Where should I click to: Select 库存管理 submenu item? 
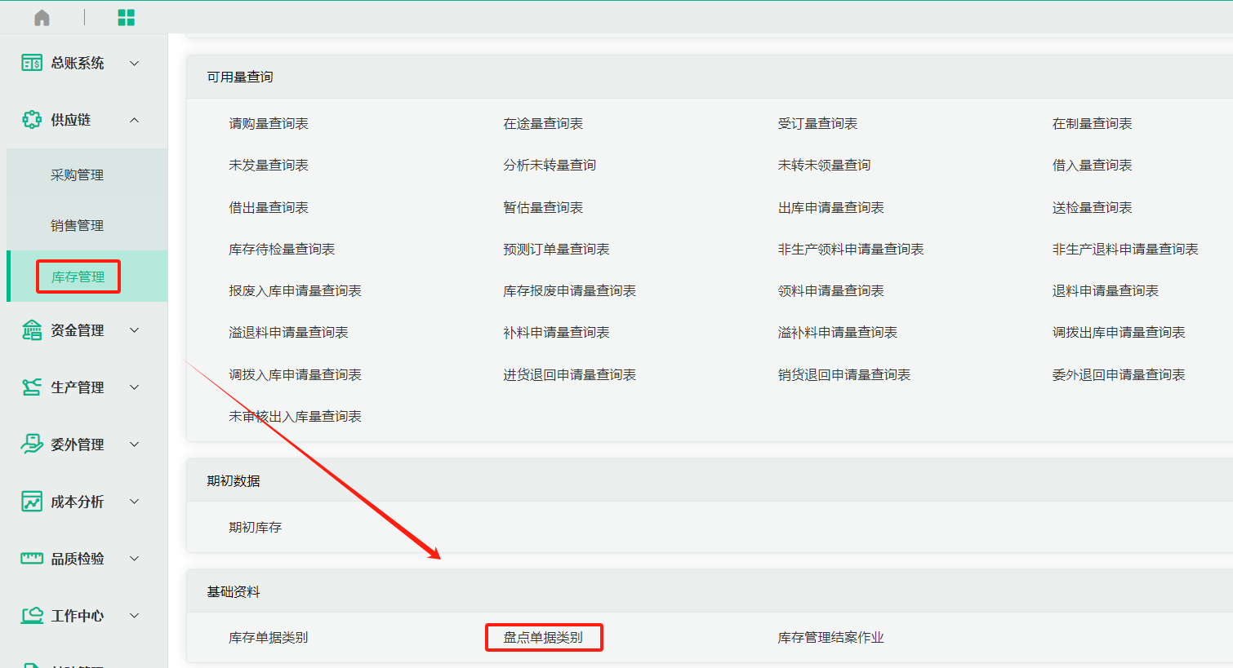(x=78, y=276)
